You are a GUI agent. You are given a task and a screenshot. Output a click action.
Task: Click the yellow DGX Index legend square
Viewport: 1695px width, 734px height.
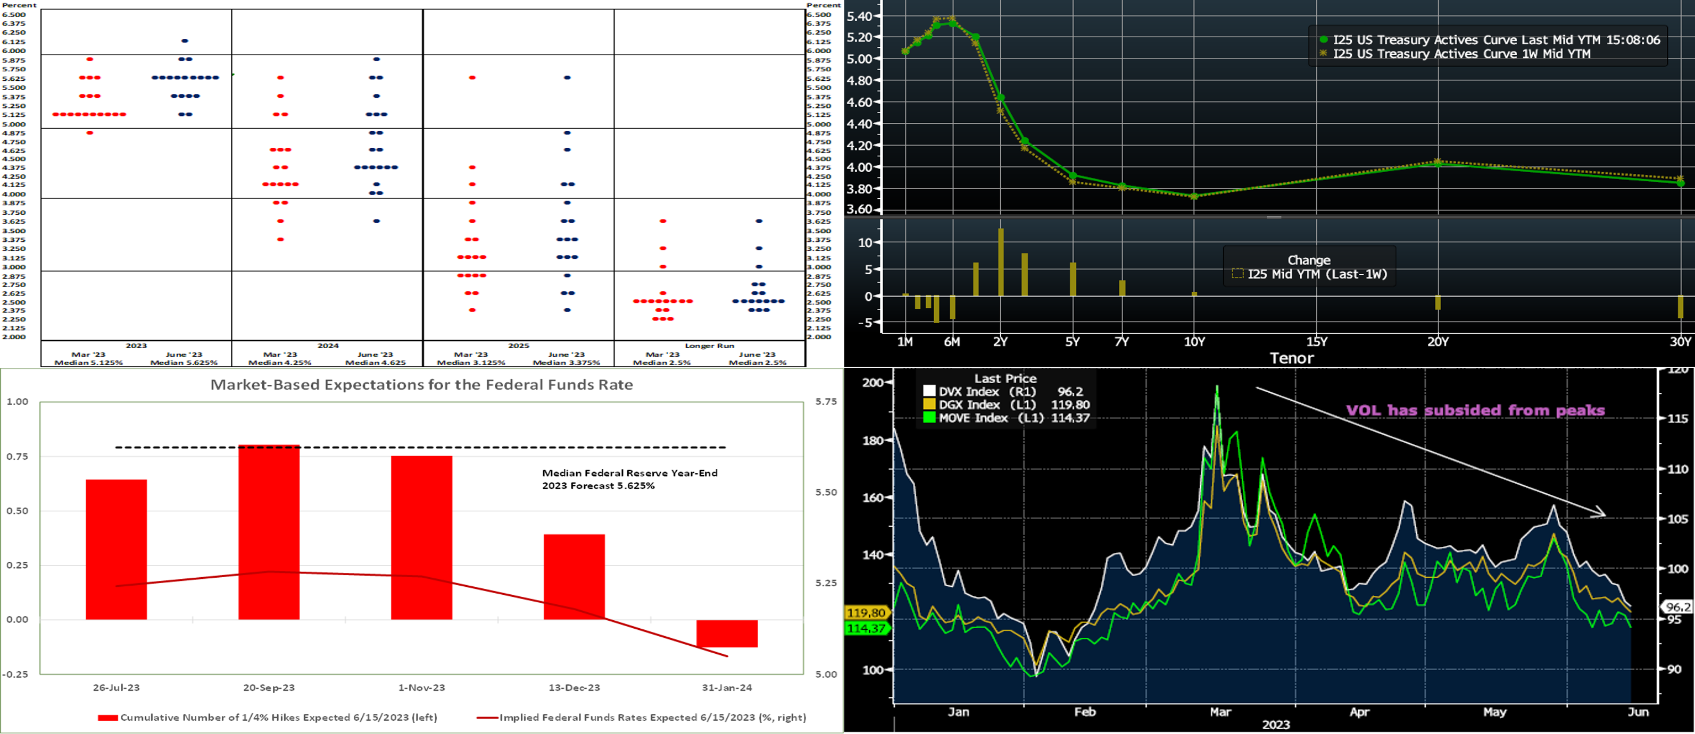click(929, 405)
